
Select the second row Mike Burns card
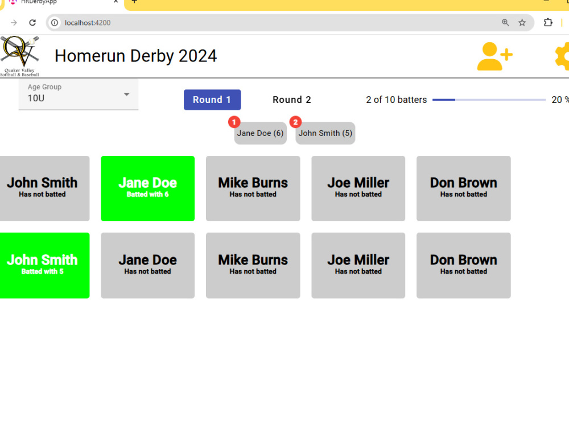click(253, 265)
